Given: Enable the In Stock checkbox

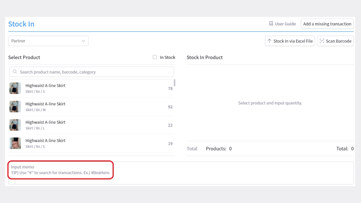Looking at the screenshot, I should (x=155, y=57).
